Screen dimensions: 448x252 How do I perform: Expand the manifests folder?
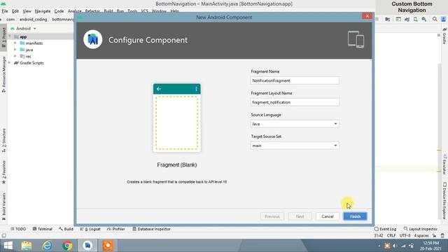pyautogui.click(x=15, y=43)
